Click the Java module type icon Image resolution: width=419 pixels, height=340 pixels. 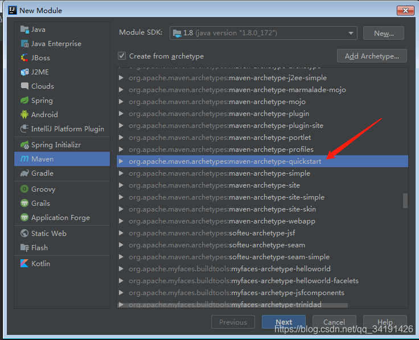[x=24, y=30]
